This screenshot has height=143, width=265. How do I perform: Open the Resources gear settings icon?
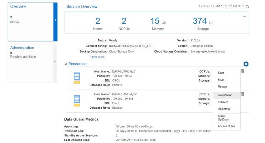point(246,64)
